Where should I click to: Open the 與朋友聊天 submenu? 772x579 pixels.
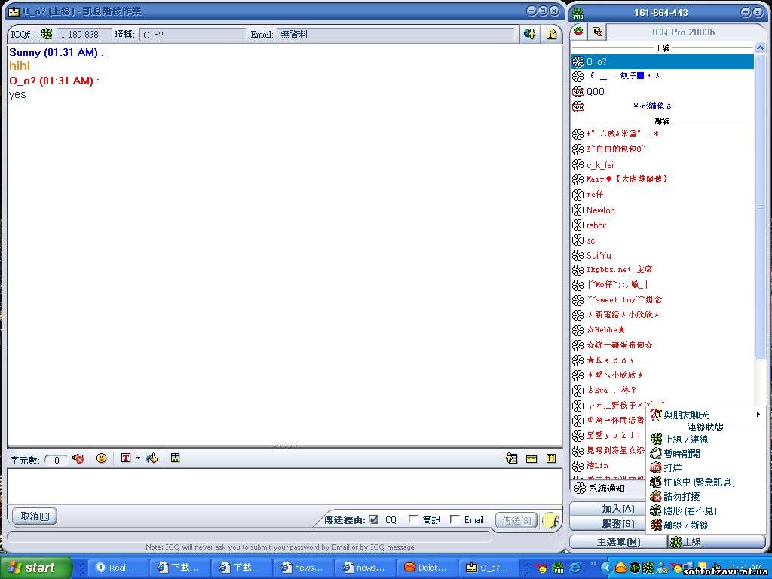(x=706, y=415)
